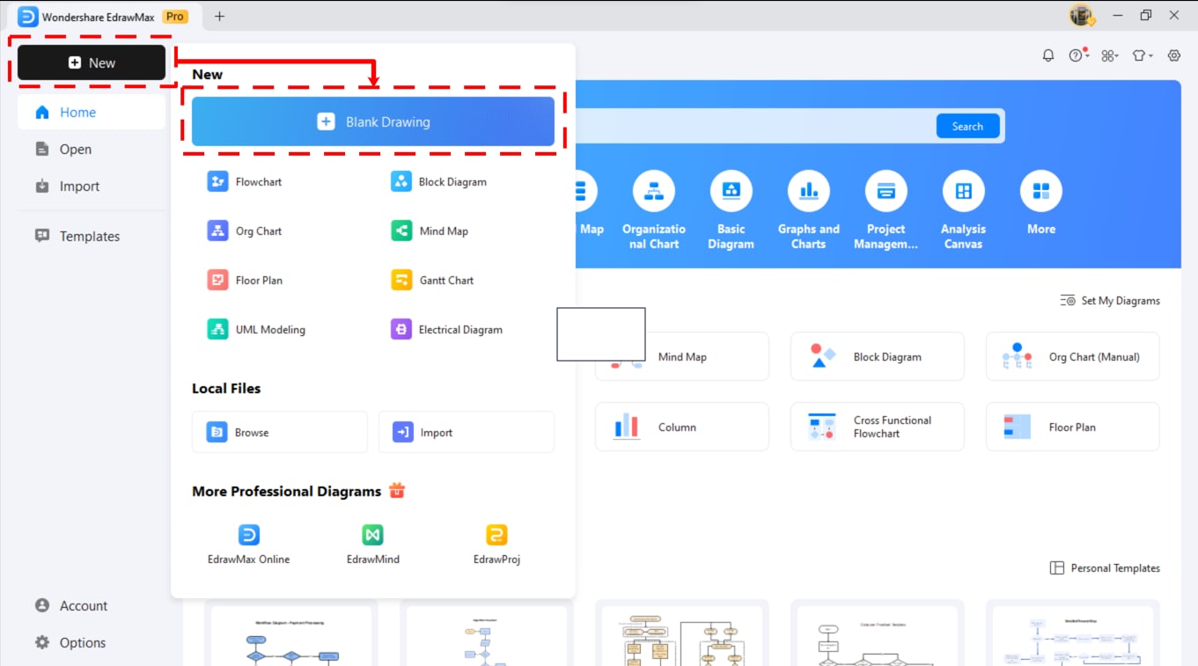Open the Analysis Canvas category
The width and height of the screenshot is (1198, 666).
tap(964, 210)
